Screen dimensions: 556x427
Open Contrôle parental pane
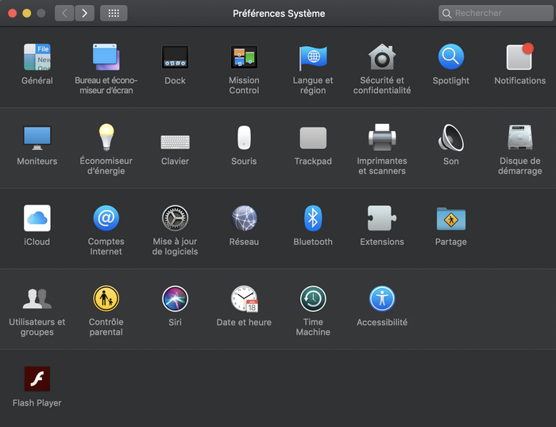106,298
